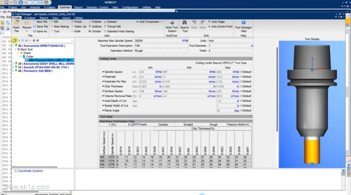Select the SM=Titanium+6Al4v tree row
The image size is (351, 195).
click(49, 60)
